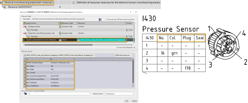
Task: Click the 178 plug value in Pressure Sensor table
Action: click(x=188, y=68)
